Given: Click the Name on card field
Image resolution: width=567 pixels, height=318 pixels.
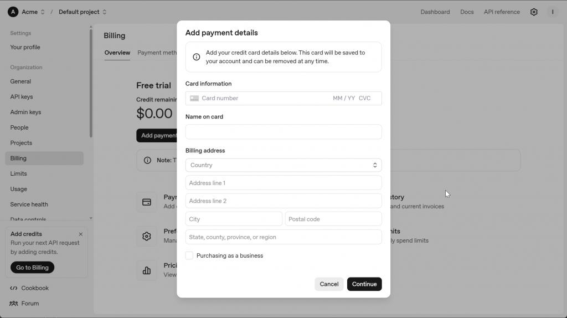Looking at the screenshot, I should (x=283, y=132).
